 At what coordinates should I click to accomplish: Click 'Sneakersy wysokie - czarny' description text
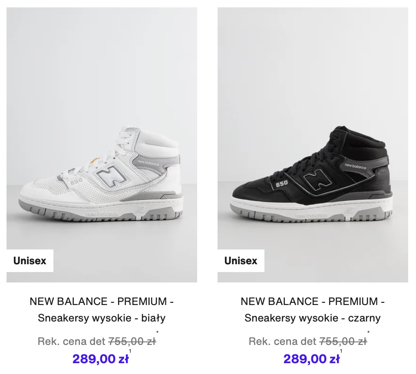point(313,318)
